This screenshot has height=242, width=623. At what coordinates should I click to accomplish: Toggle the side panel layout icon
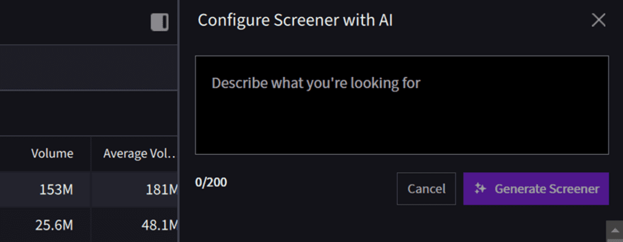(x=160, y=22)
